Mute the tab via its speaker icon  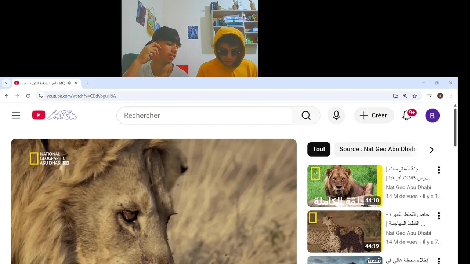coord(69,83)
